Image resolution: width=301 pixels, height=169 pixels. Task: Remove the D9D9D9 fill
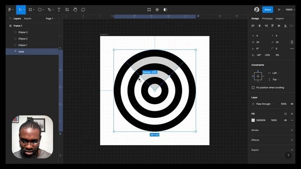coord(292,120)
